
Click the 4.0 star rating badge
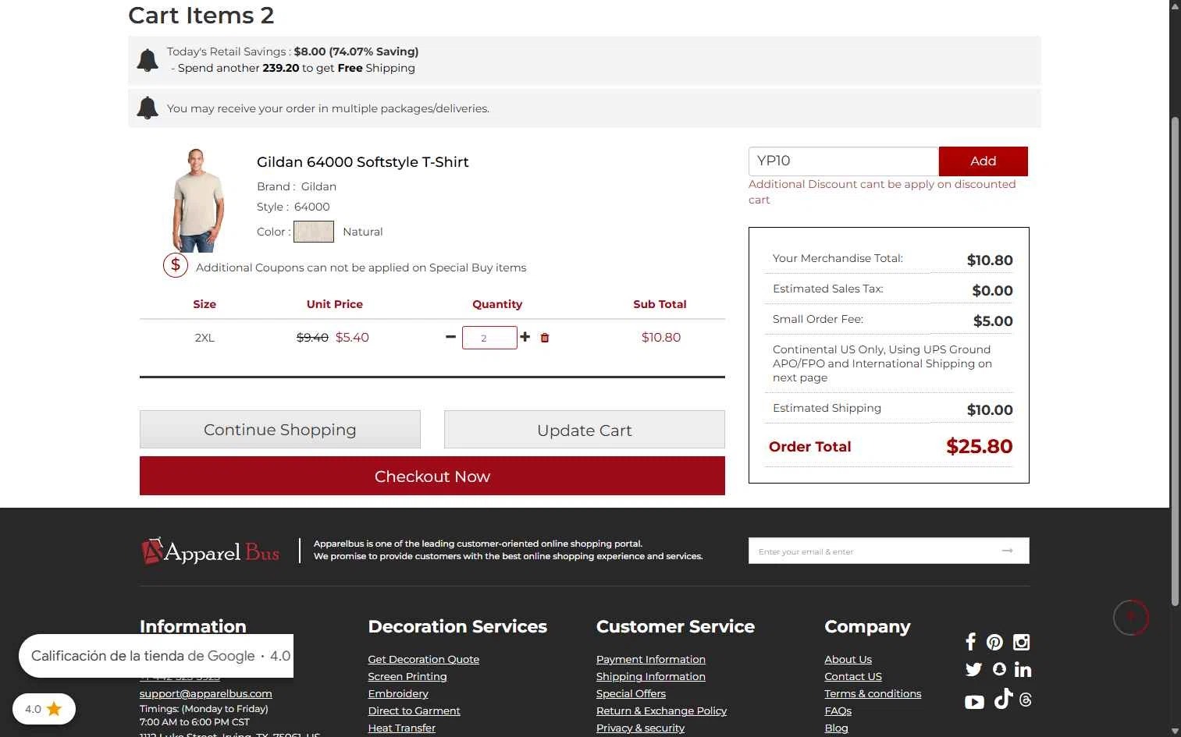(x=44, y=709)
